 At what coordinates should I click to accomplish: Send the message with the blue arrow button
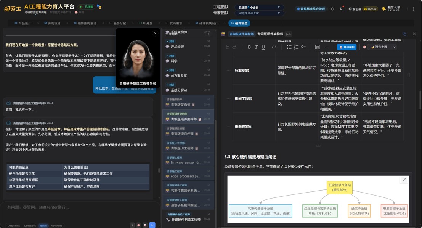pyautogui.click(x=152, y=225)
